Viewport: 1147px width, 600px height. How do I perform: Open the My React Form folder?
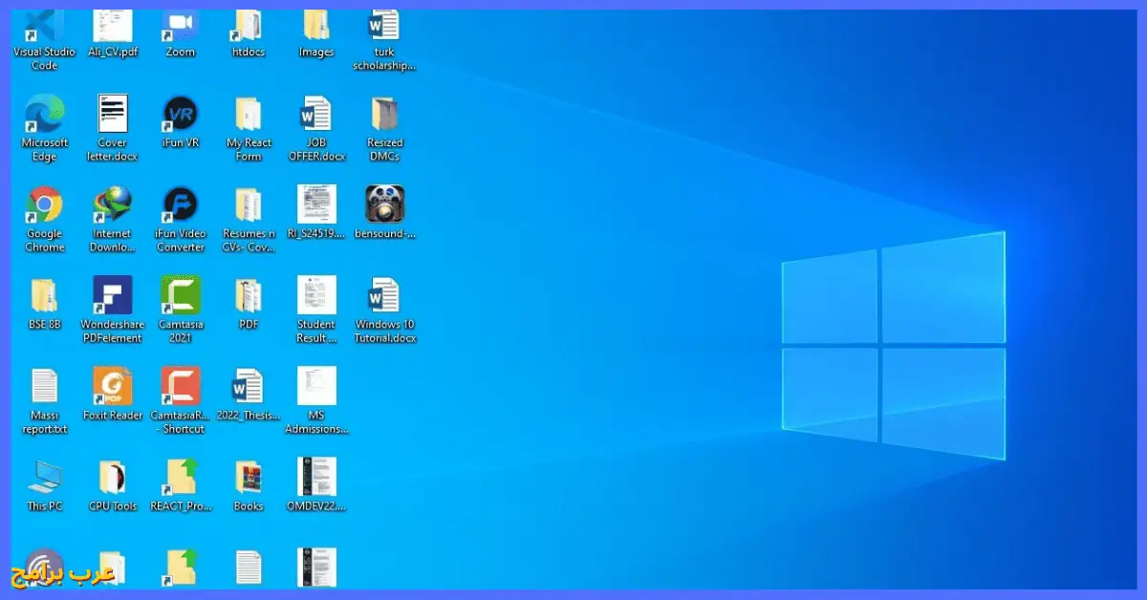tap(249, 128)
